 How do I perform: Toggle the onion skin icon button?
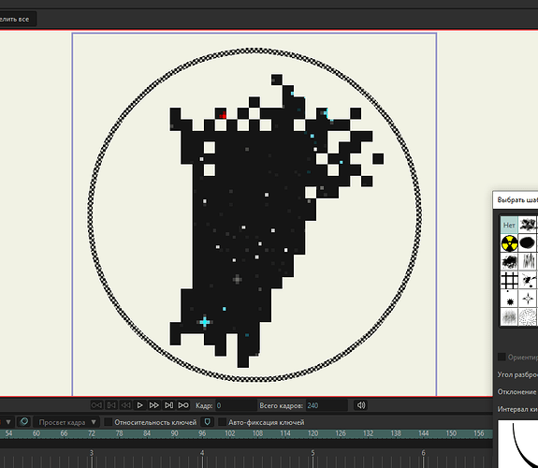coord(23,421)
